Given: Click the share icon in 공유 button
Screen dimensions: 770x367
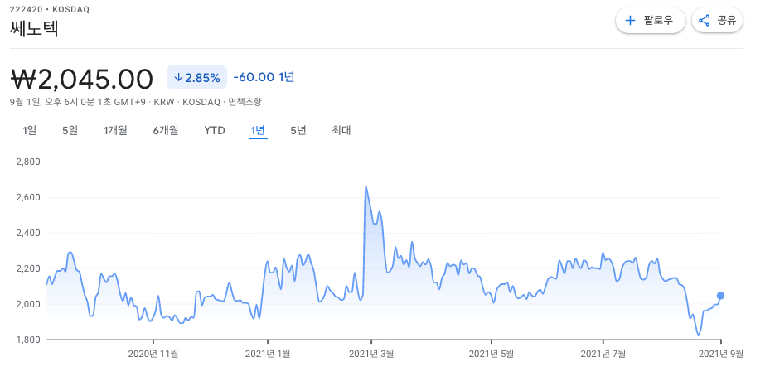Looking at the screenshot, I should pos(705,21).
